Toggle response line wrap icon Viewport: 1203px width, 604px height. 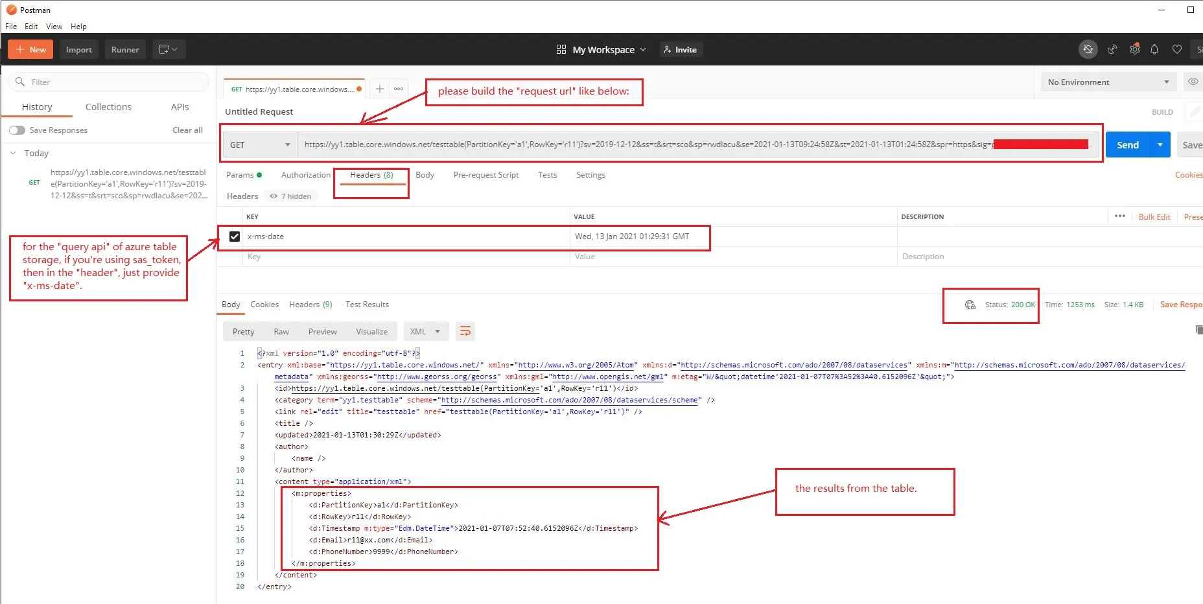pos(465,331)
